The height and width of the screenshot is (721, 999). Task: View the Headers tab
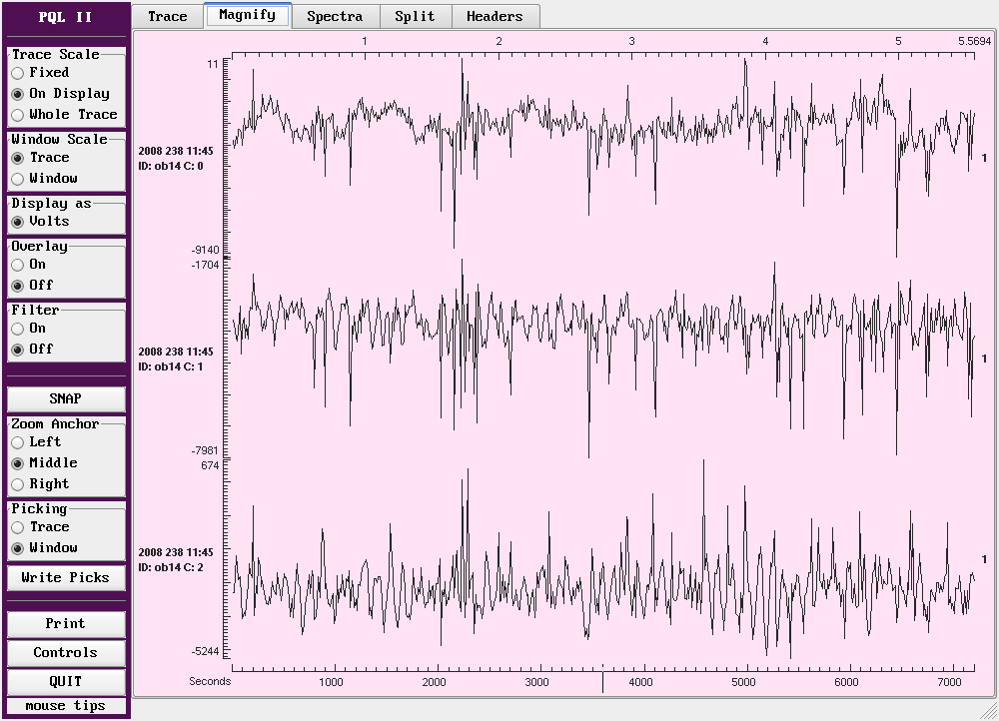(495, 16)
